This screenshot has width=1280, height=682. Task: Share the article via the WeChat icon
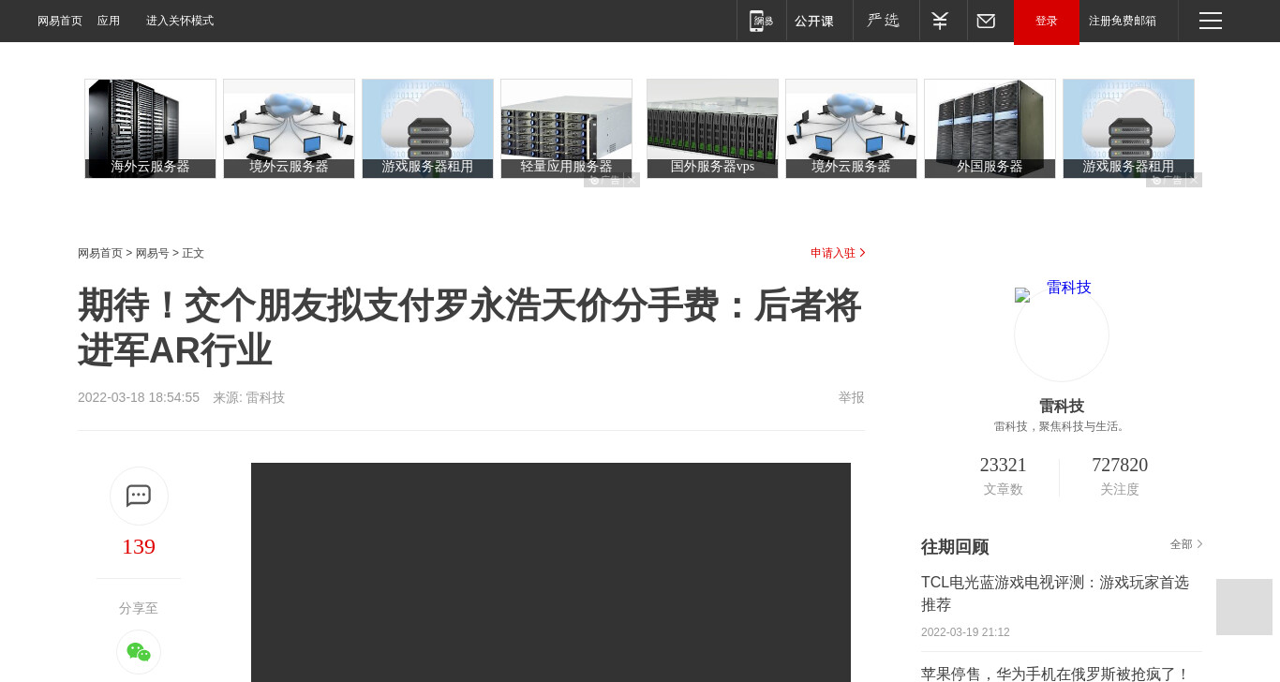(x=139, y=652)
